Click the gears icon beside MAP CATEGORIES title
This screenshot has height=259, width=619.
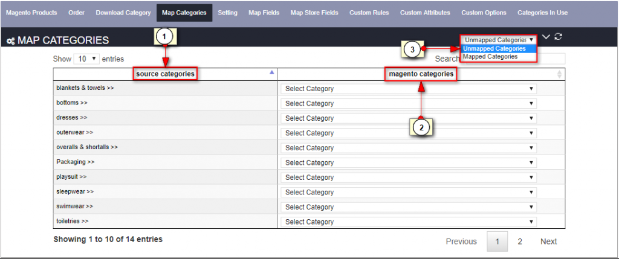(11, 40)
